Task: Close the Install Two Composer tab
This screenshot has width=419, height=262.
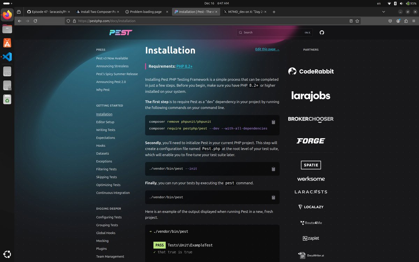Action: [x=118, y=12]
